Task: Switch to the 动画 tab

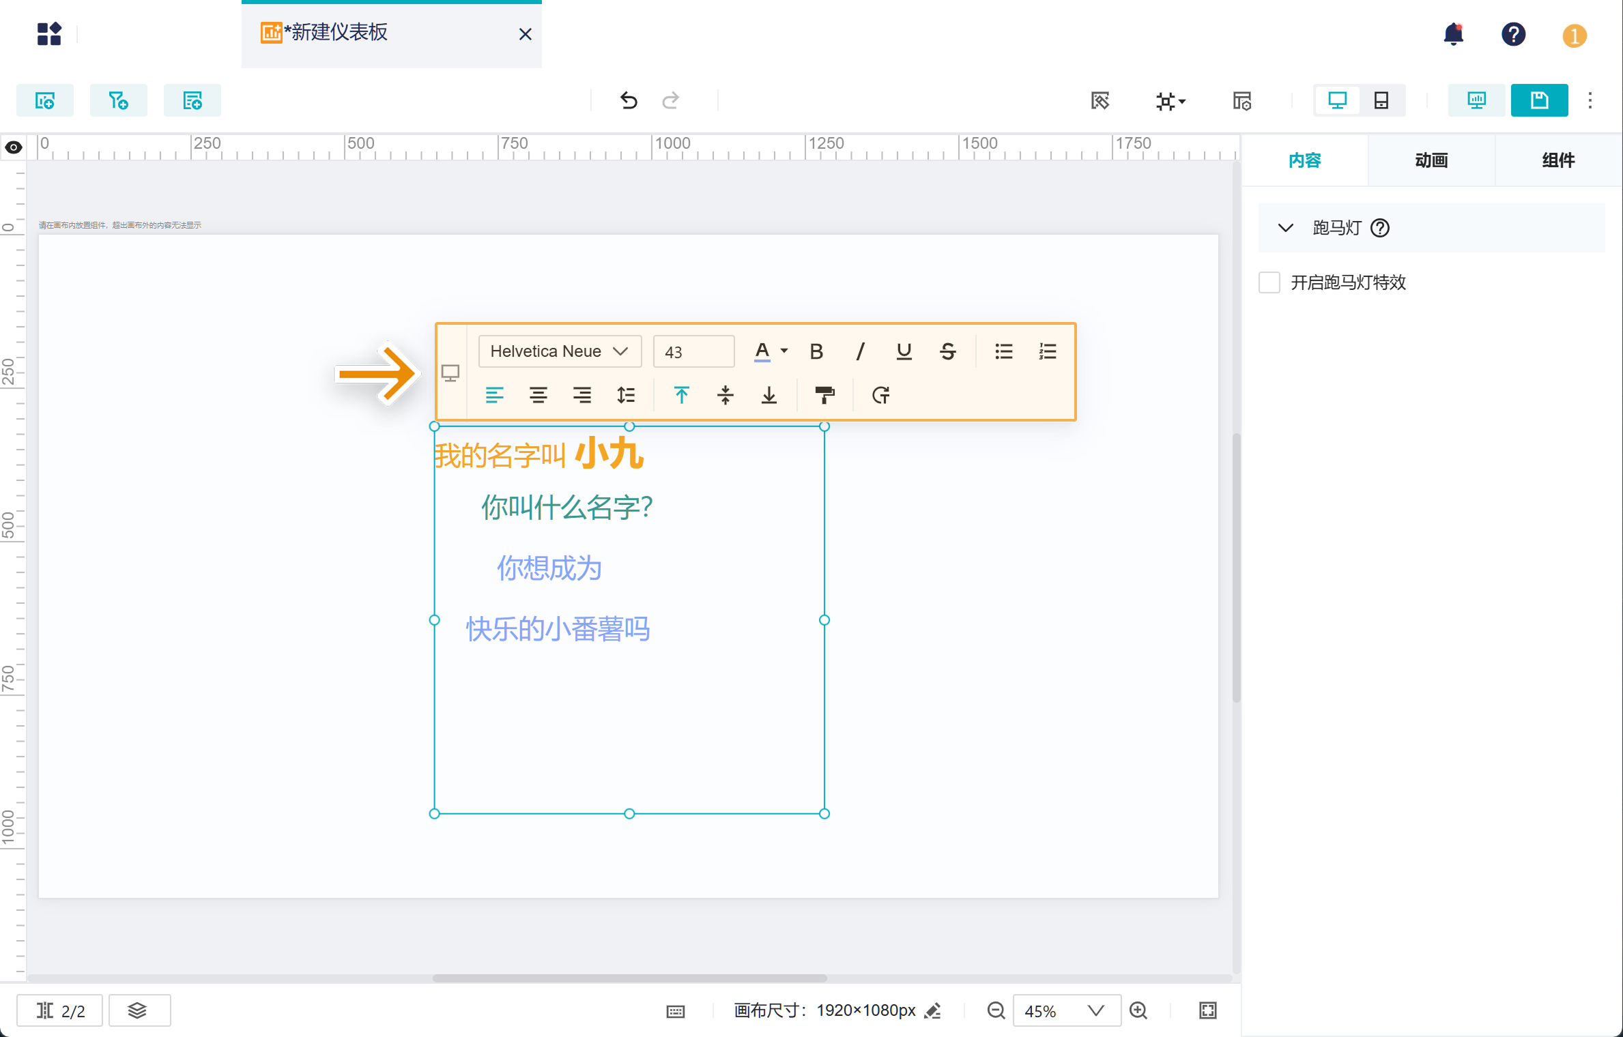Action: point(1431,160)
